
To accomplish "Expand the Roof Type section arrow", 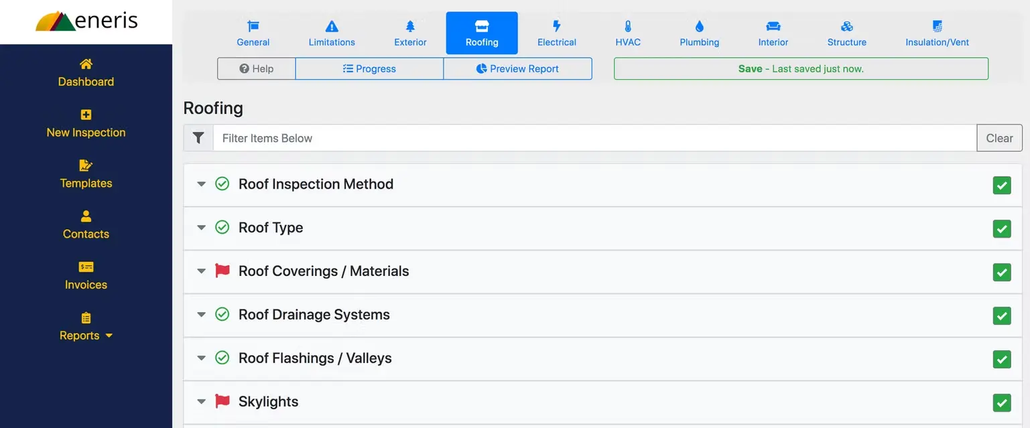I will point(201,227).
